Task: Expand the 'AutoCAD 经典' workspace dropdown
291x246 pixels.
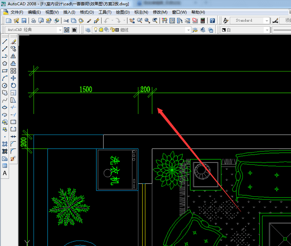Action: point(60,30)
